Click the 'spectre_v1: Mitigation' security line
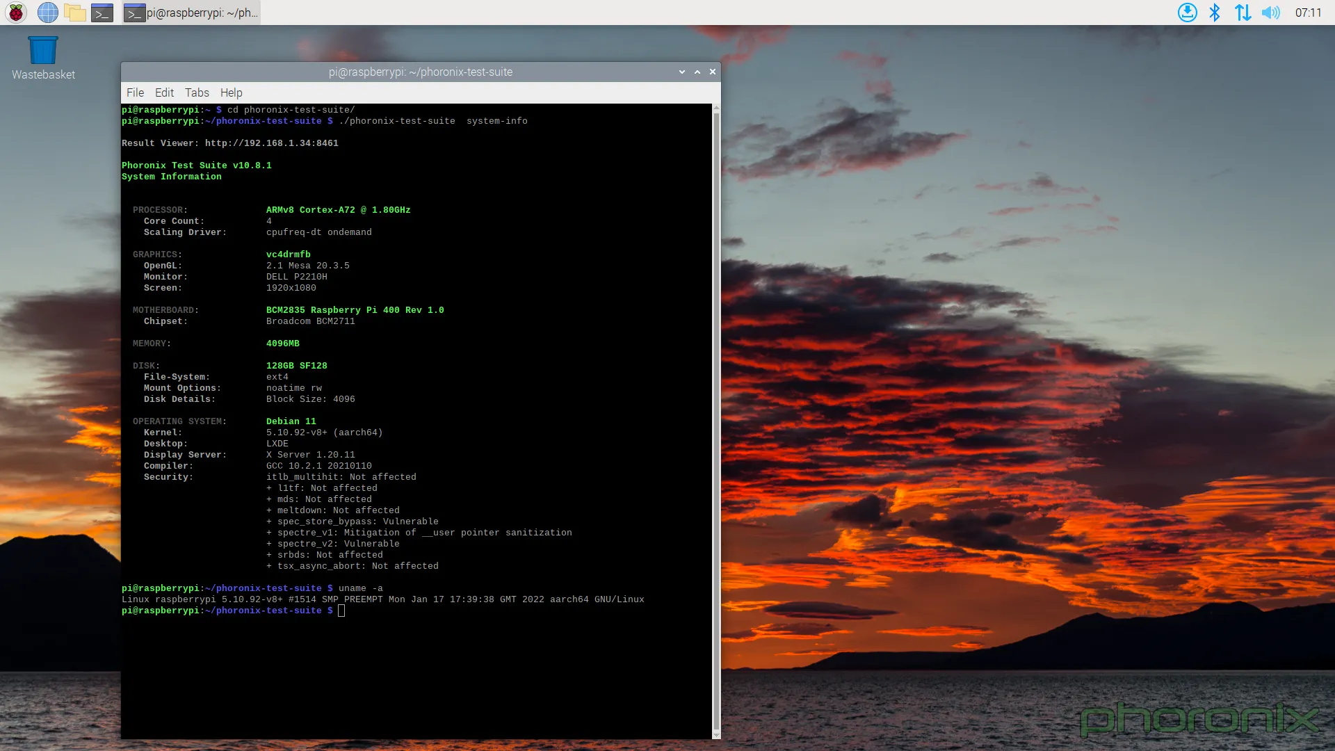This screenshot has height=751, width=1335. [419, 533]
